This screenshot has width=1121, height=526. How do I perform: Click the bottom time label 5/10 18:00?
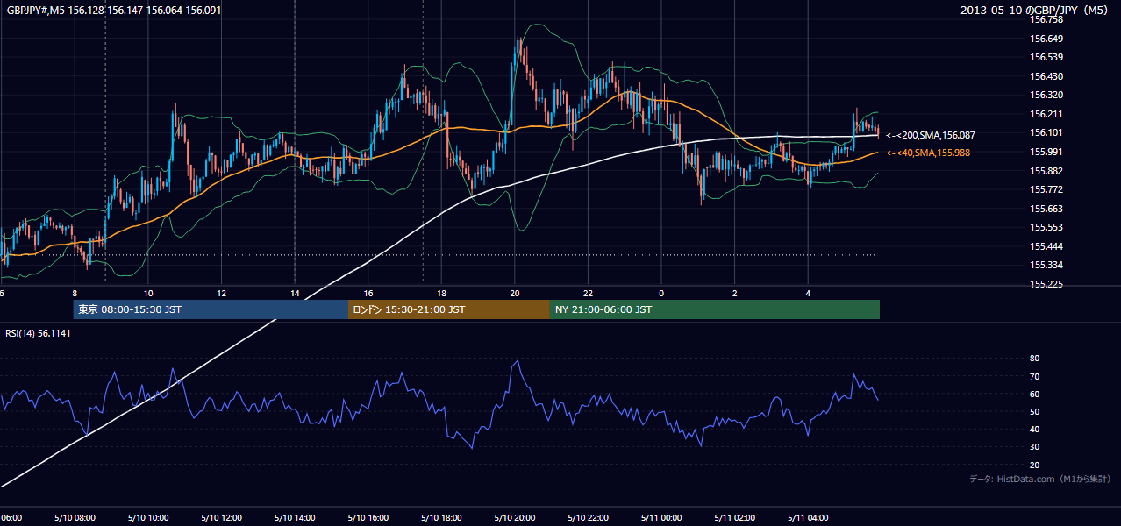click(x=440, y=518)
